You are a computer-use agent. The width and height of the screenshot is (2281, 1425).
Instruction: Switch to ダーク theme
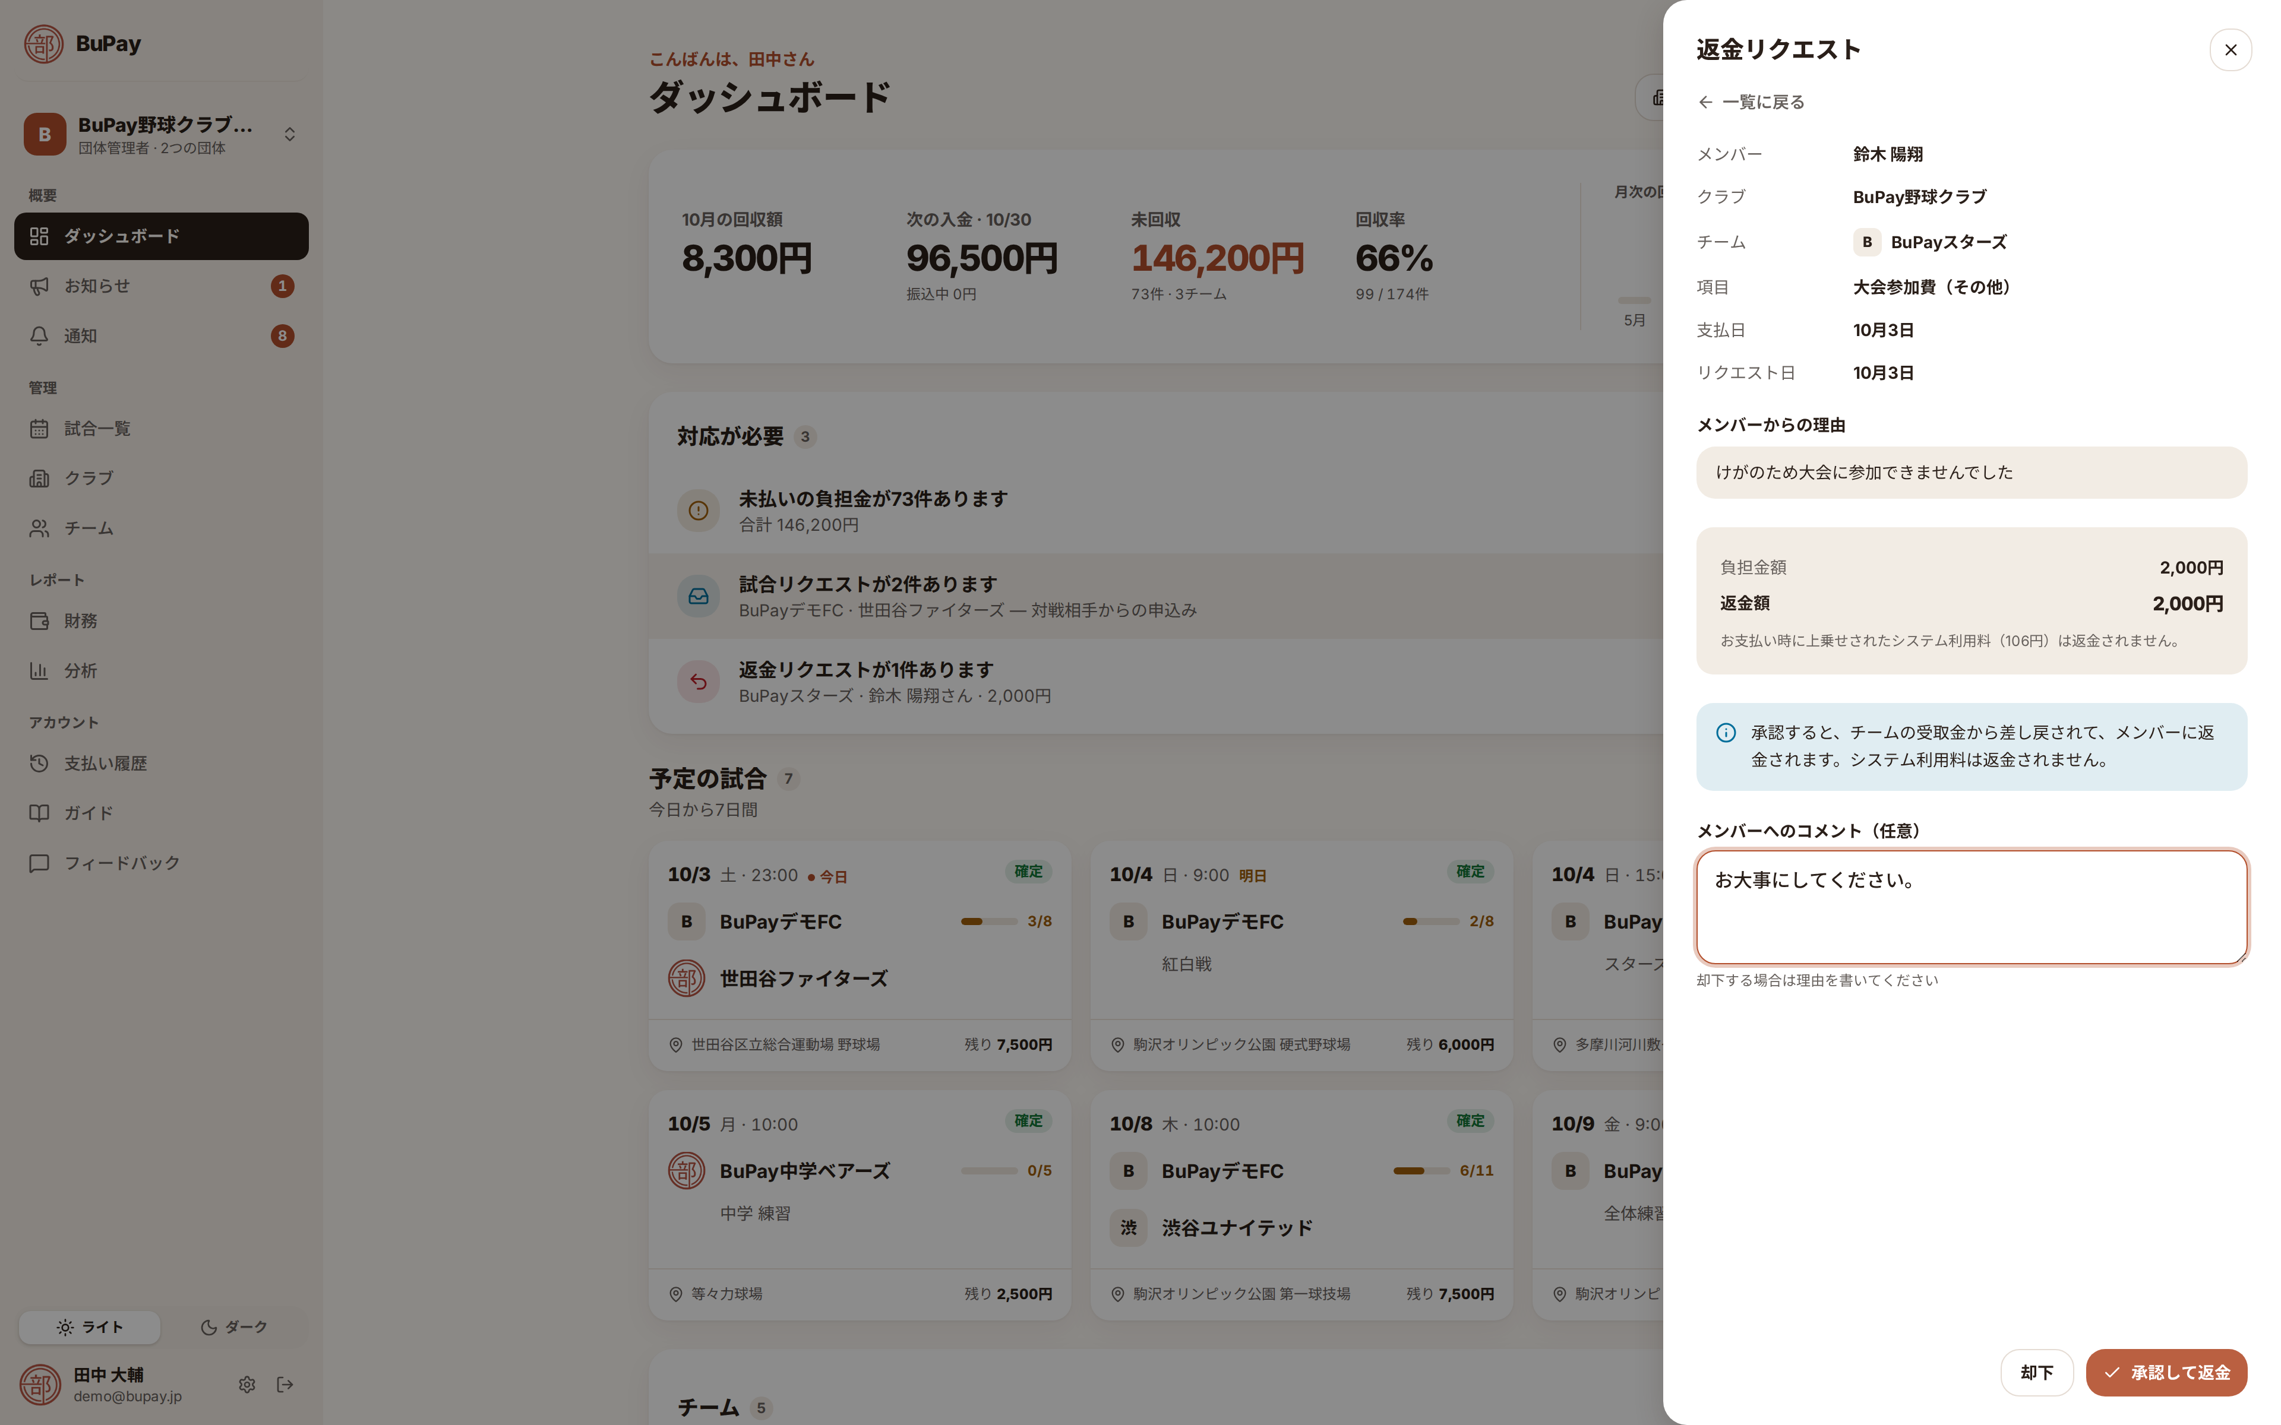[x=234, y=1327]
